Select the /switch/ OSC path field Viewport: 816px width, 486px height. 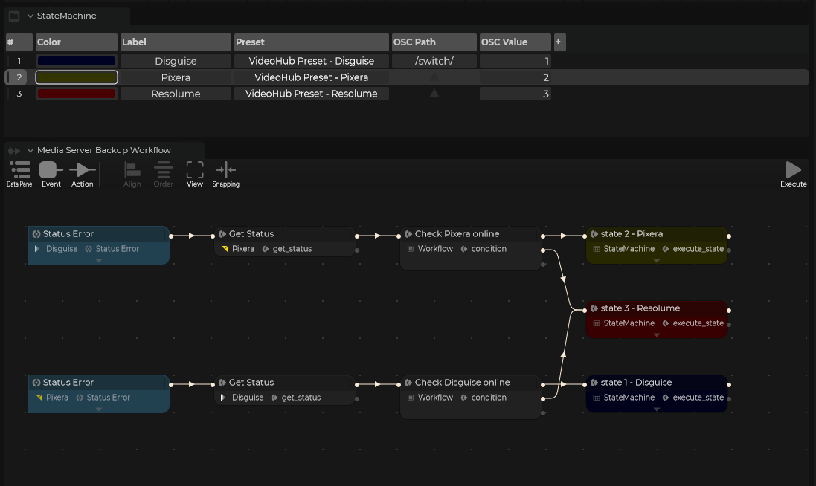tap(434, 62)
